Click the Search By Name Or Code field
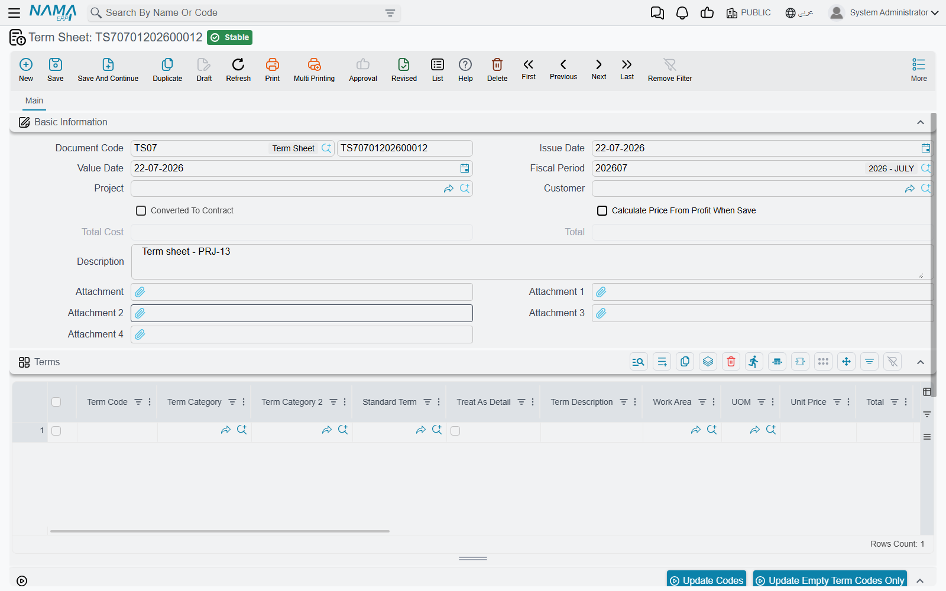946x591 pixels. (x=242, y=13)
